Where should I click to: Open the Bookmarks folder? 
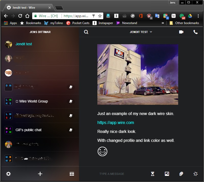click(31, 23)
